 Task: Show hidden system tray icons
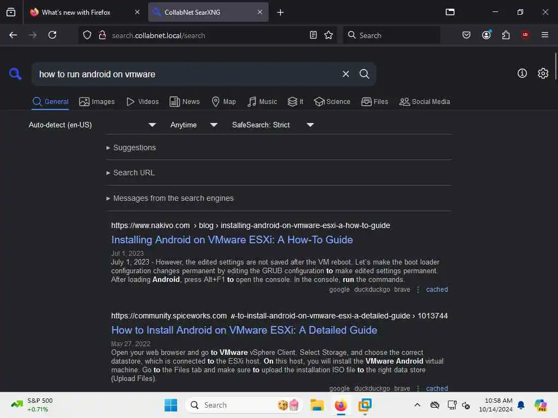click(417, 405)
